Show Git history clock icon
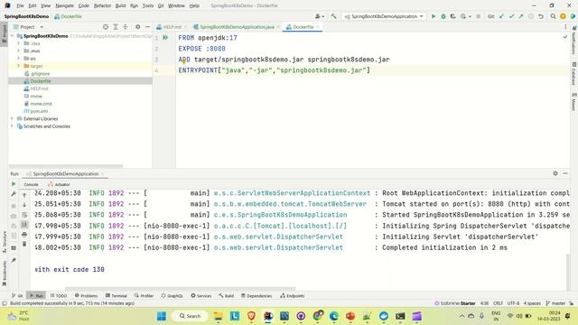The height and width of the screenshot is (325, 578). (x=531, y=16)
